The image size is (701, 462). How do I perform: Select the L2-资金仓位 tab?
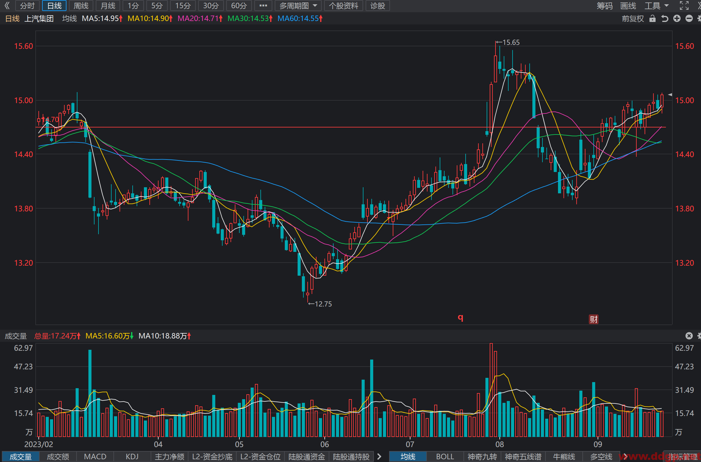point(260,457)
